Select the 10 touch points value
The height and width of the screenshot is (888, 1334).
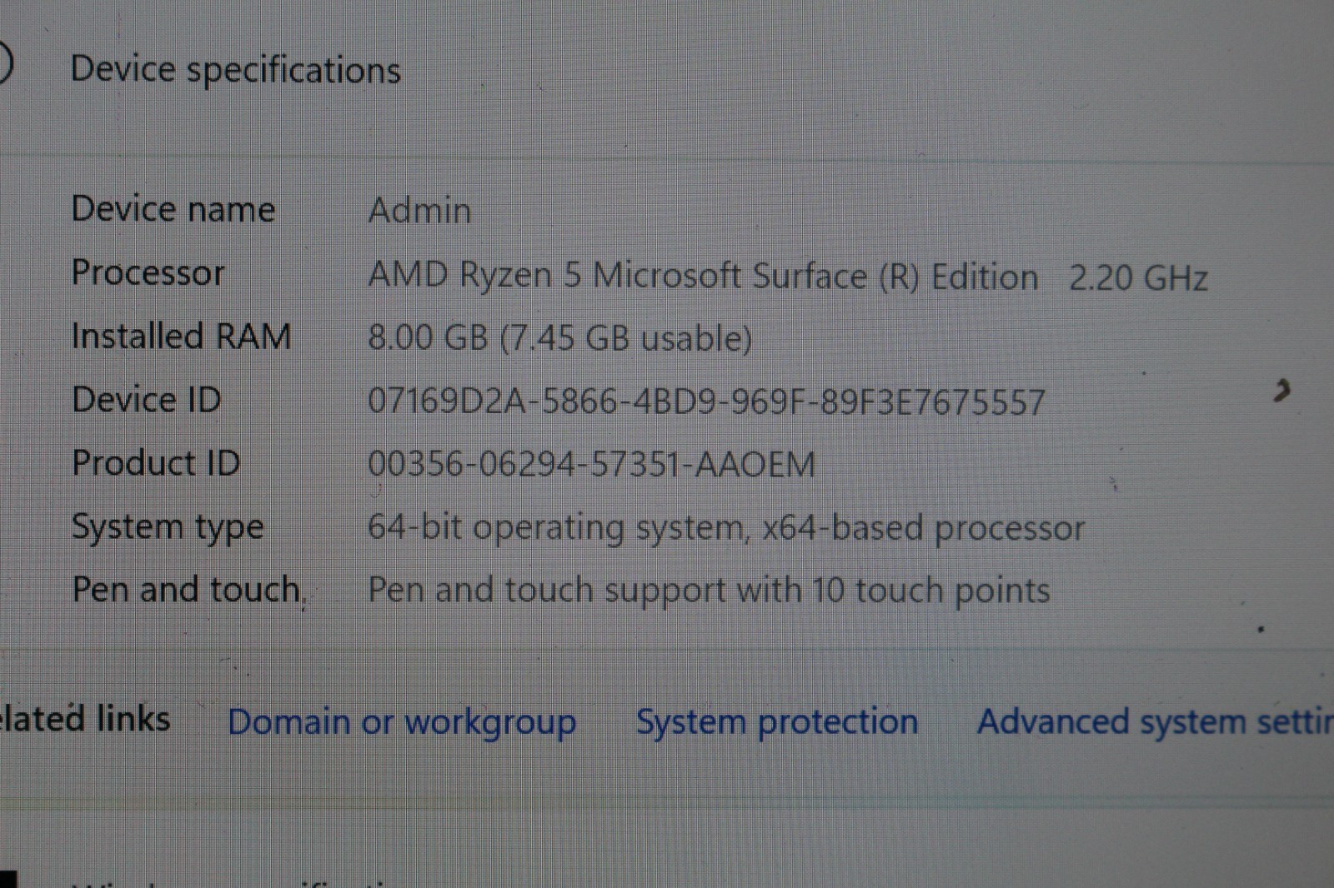click(709, 591)
